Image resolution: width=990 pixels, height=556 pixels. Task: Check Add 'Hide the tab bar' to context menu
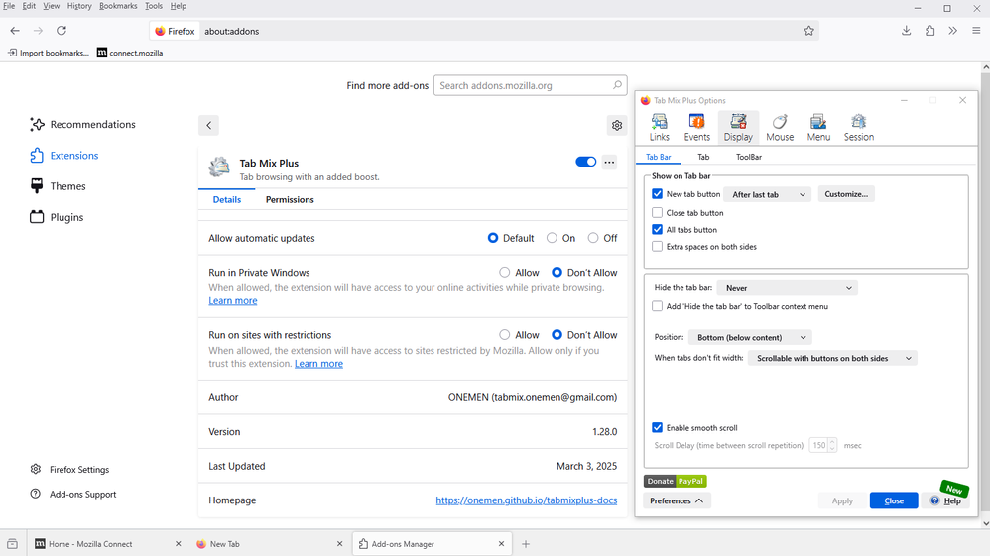point(658,306)
